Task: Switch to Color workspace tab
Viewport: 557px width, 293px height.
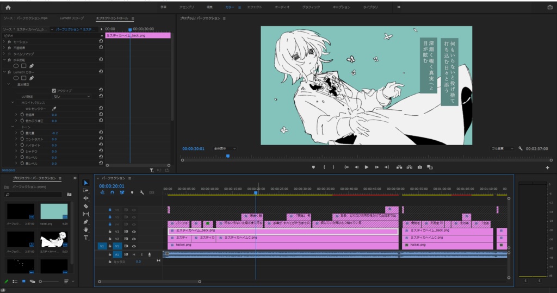Action: [230, 7]
